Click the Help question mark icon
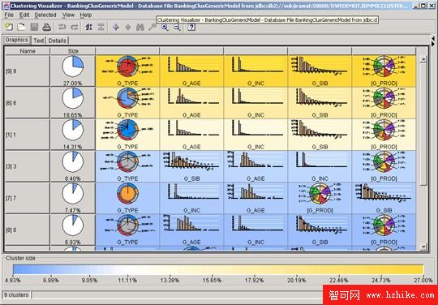This screenshot has height=305, width=438. click(191, 27)
